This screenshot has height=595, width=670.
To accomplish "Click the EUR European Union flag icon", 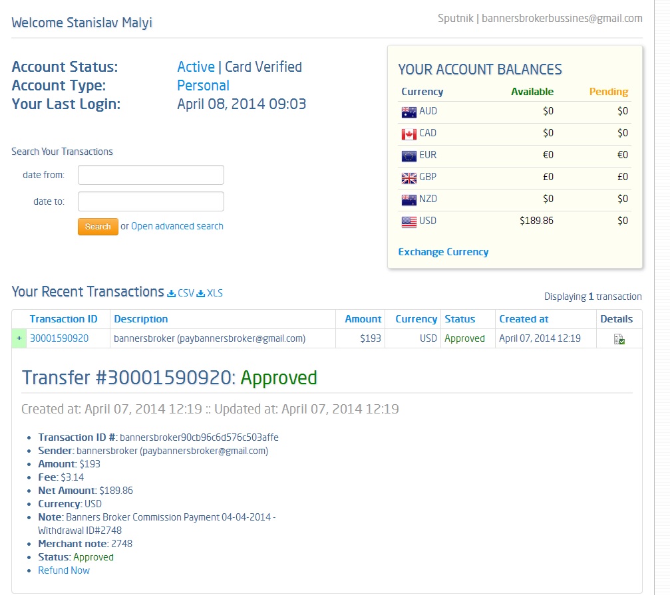I will [409, 156].
